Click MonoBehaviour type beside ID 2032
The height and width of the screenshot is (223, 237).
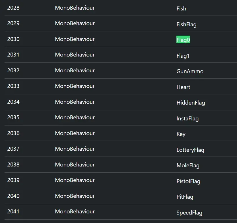pyautogui.click(x=75, y=70)
